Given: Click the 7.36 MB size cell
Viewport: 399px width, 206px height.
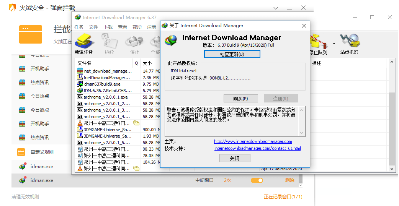Looking at the screenshot, I should click(150, 78).
